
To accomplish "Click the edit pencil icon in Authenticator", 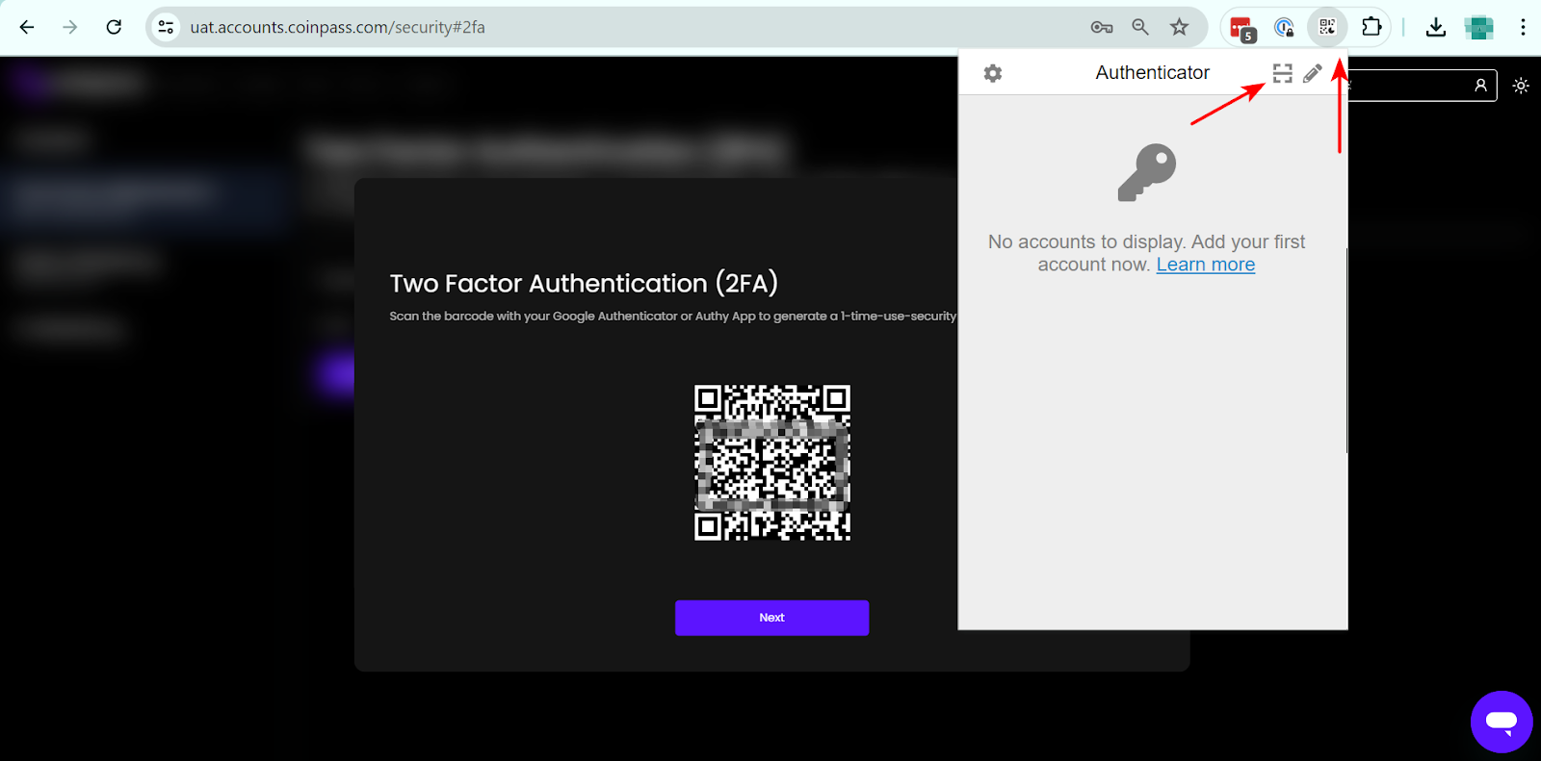I will tap(1312, 73).
